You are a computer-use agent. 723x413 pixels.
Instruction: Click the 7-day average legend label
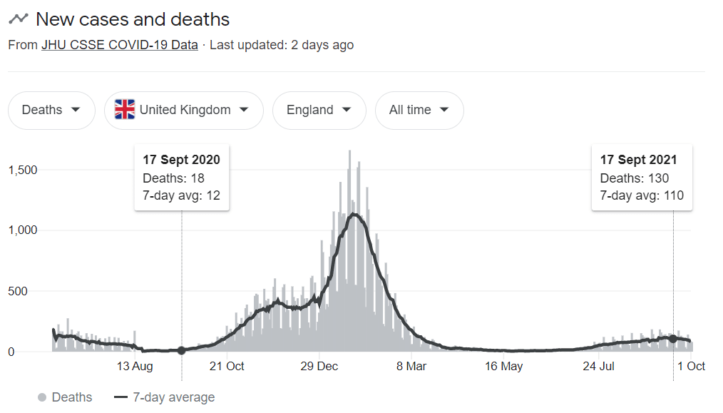click(174, 397)
